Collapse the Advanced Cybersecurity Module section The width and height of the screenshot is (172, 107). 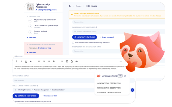click(27, 44)
